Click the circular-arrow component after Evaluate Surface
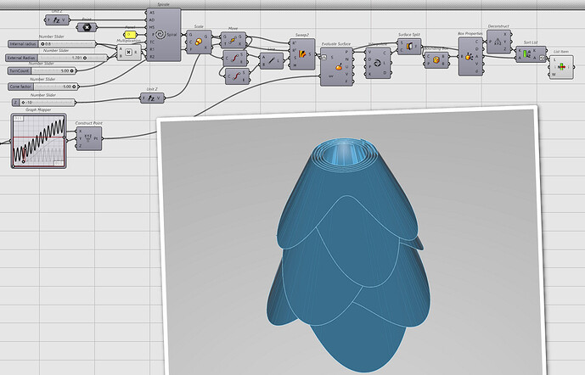Viewport: 585px width, 375px height. pos(378,63)
